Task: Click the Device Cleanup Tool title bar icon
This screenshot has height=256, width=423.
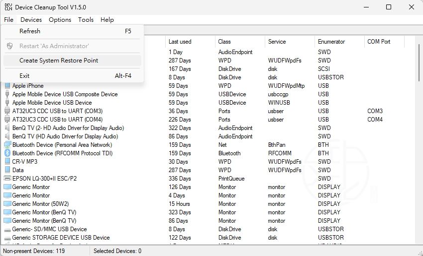Action: (x=7, y=7)
